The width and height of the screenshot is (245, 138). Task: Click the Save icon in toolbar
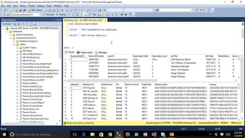20,10
